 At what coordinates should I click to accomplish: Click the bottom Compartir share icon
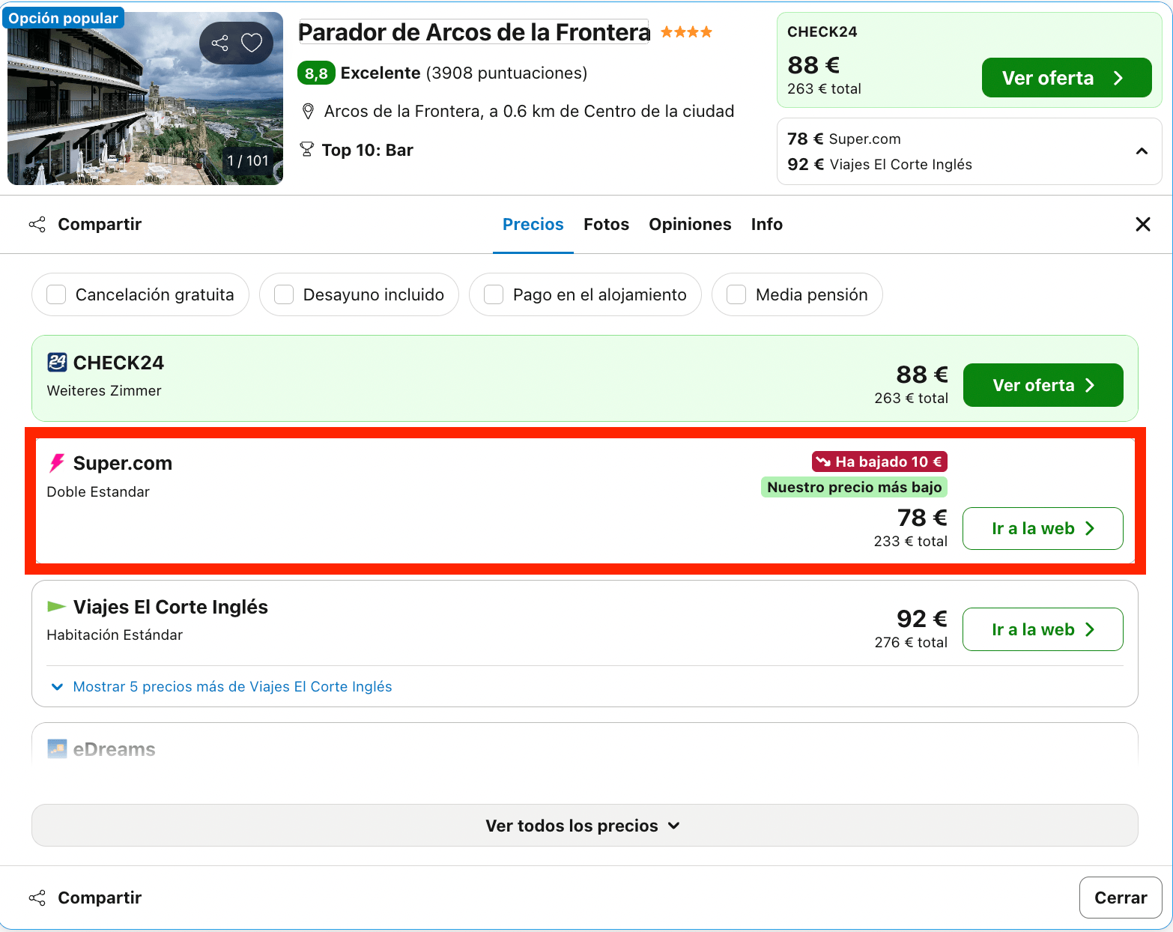coord(37,898)
